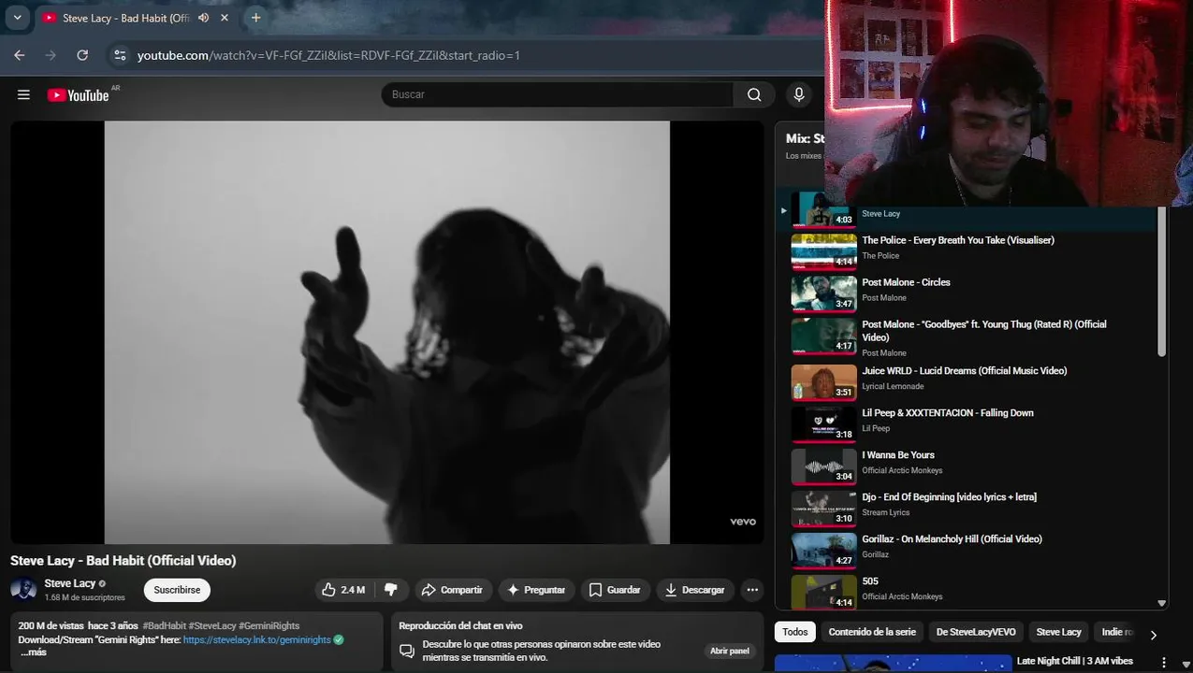This screenshot has width=1193, height=673.
Task: Download the video with Descargar
Action: (x=694, y=590)
